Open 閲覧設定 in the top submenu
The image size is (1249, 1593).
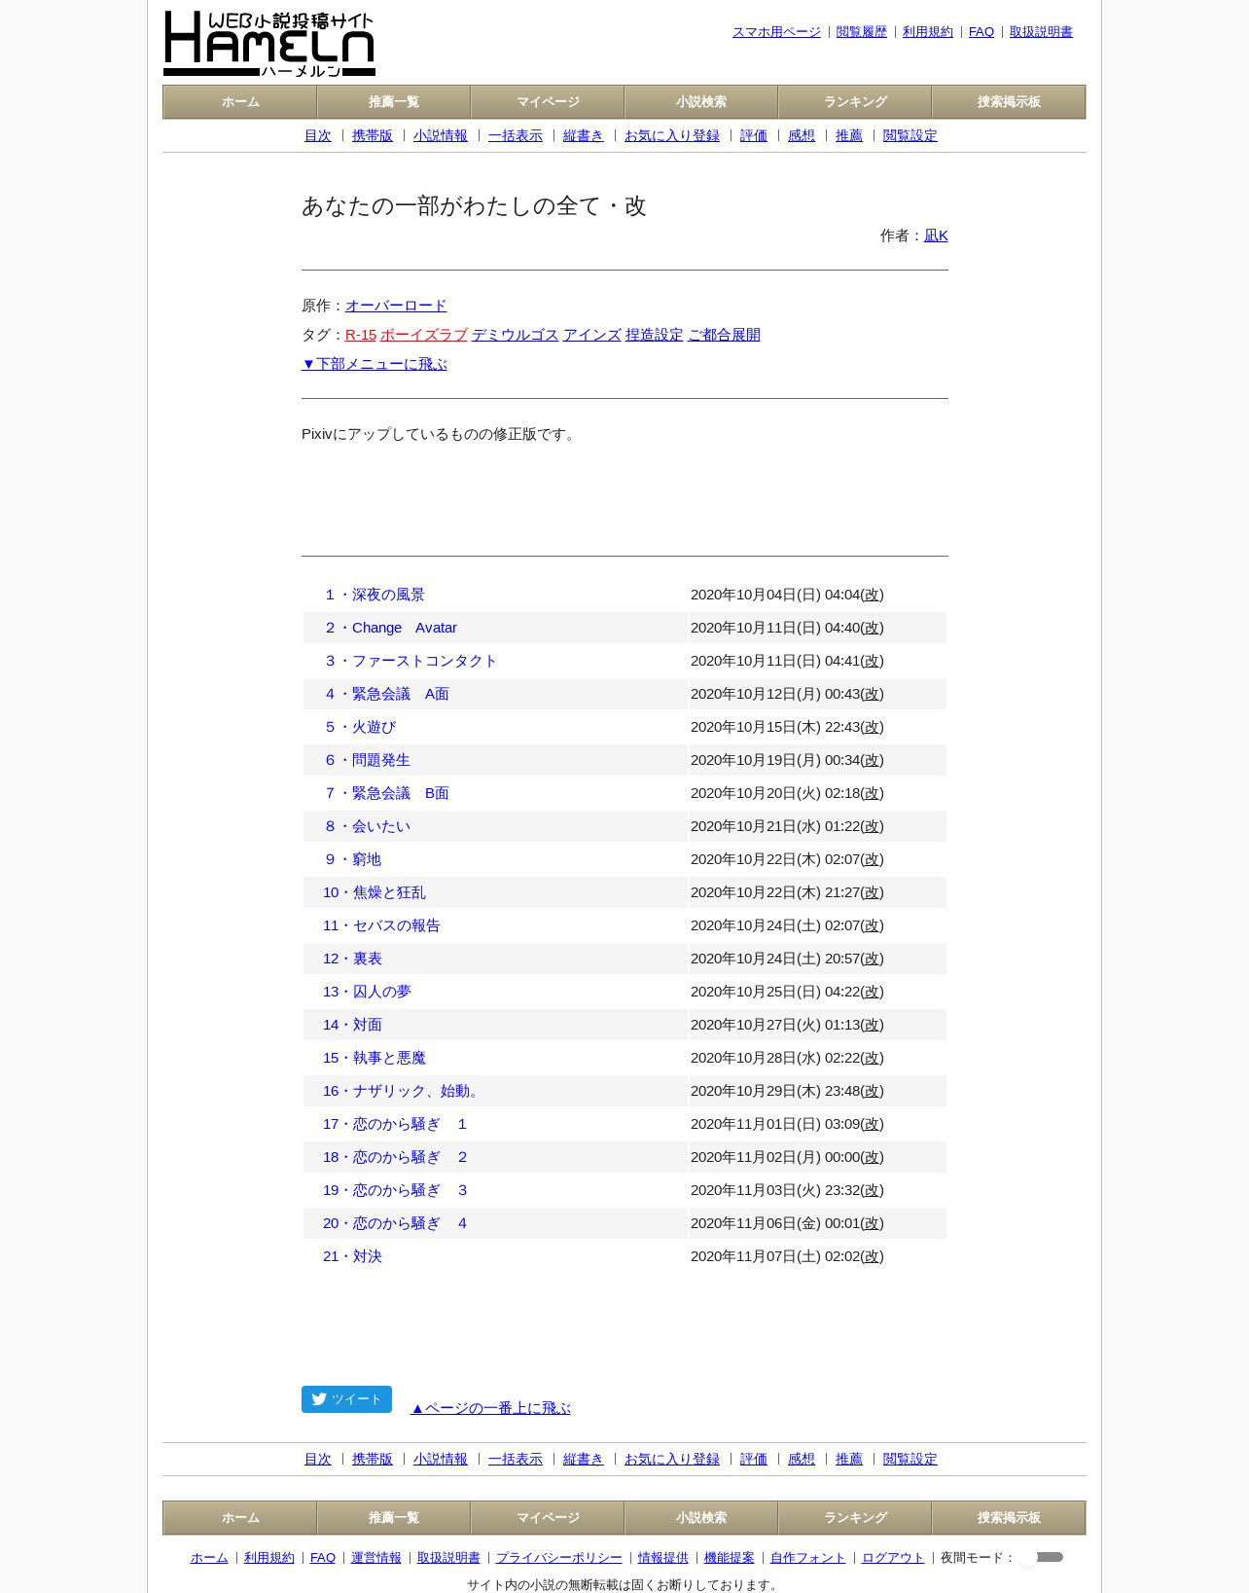[910, 136]
